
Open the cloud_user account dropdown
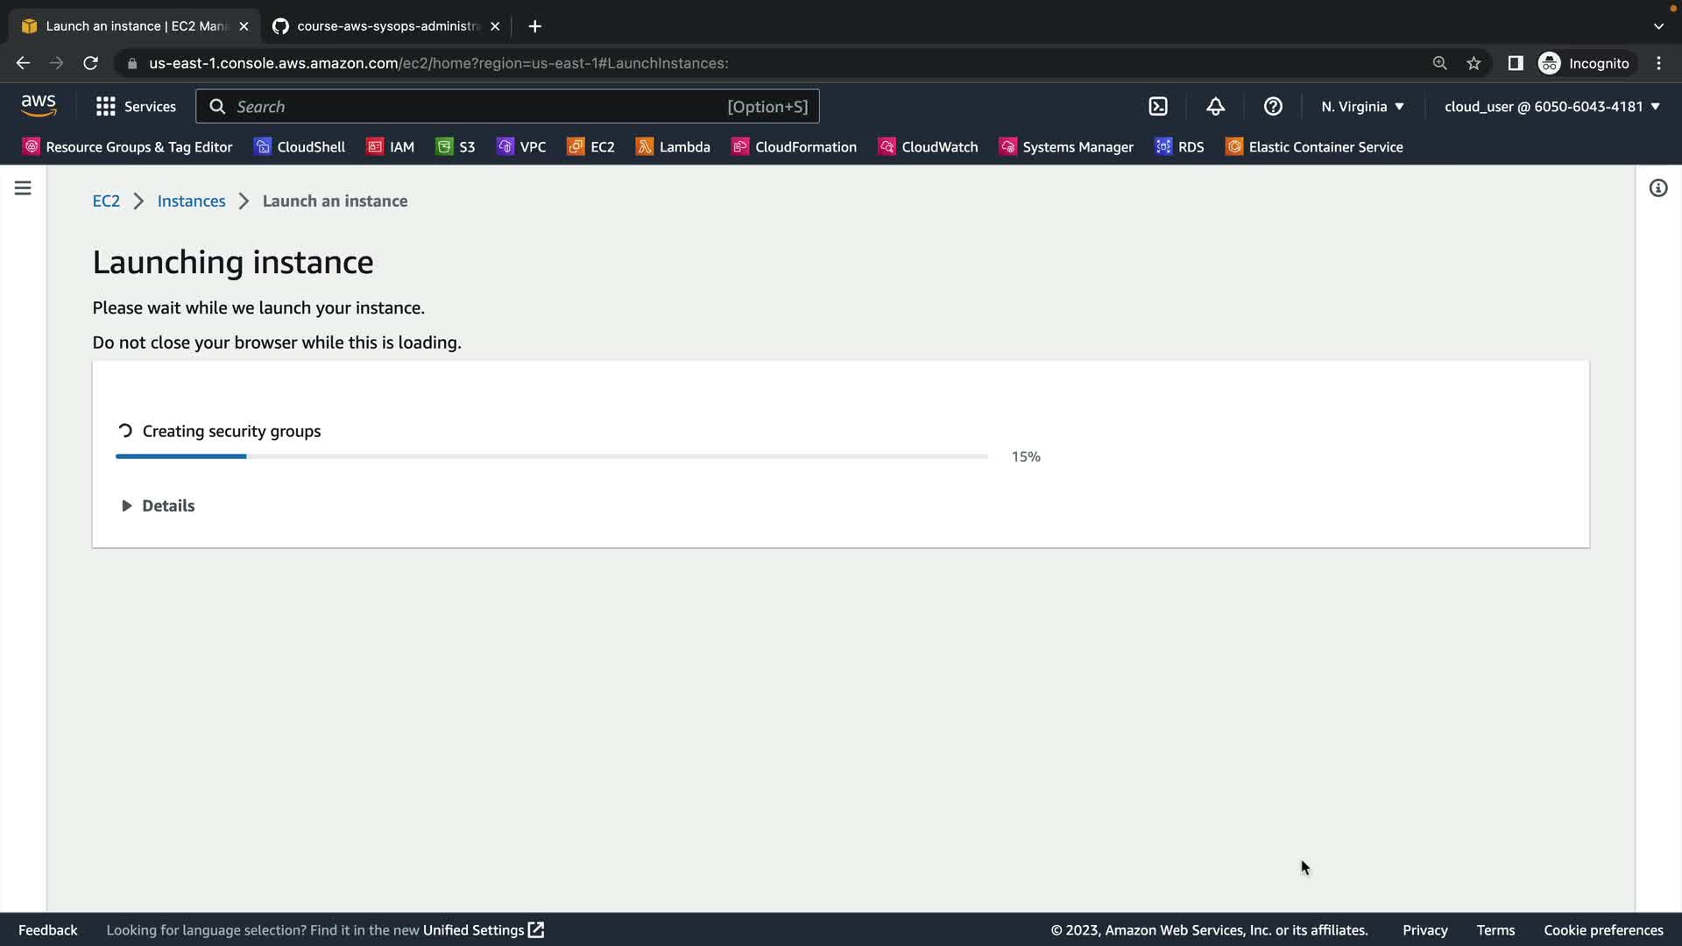point(1551,107)
